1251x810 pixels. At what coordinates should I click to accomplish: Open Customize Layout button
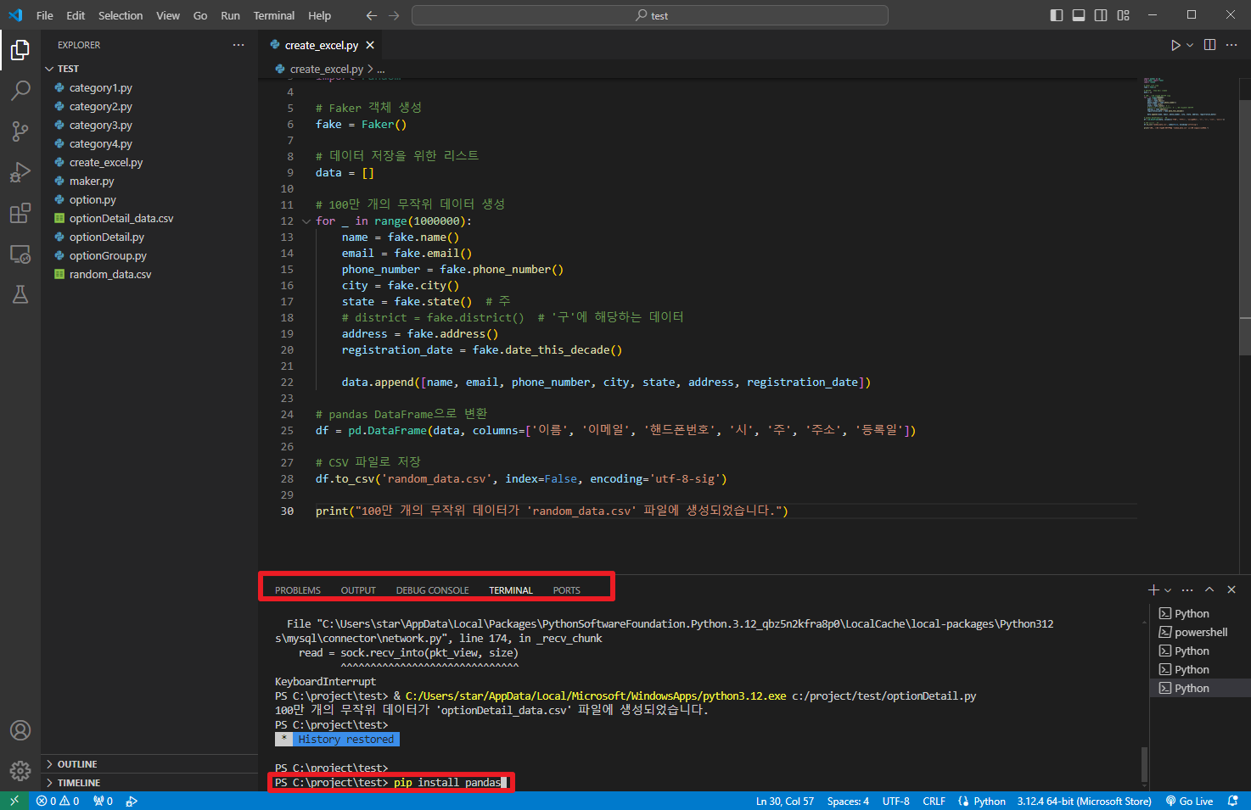tap(1124, 15)
